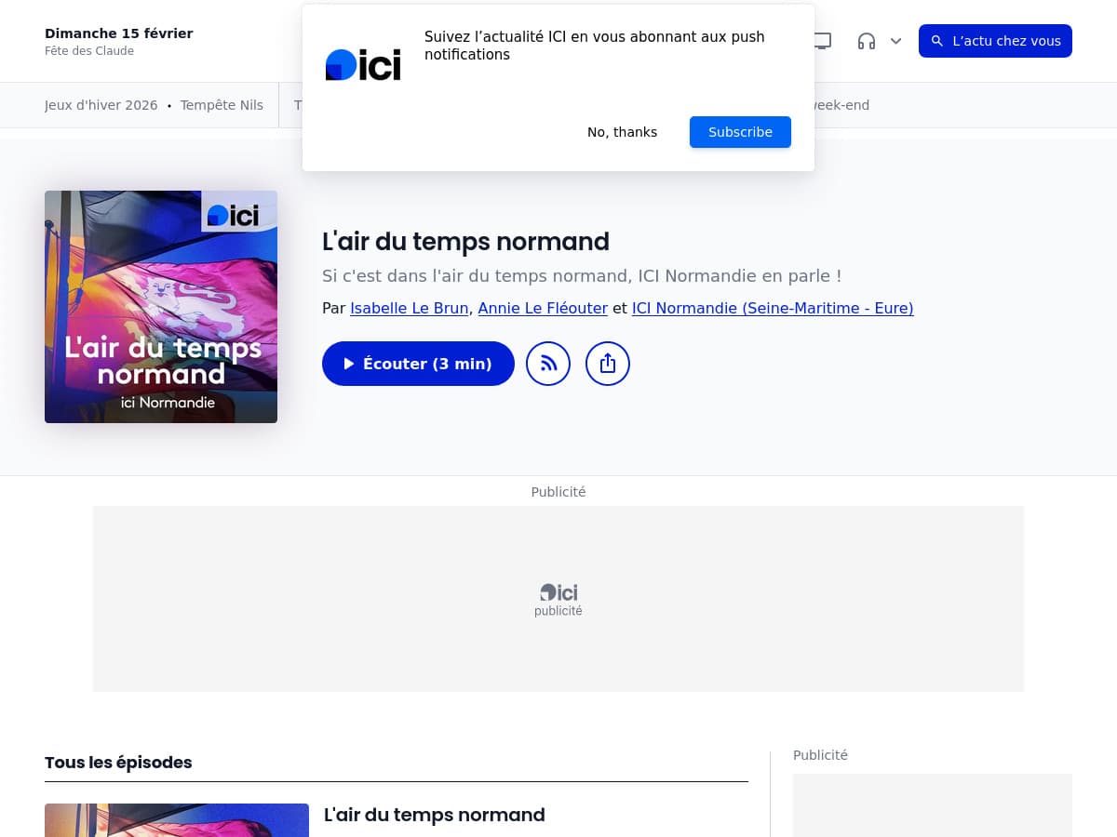
Task: Subscribe to push notifications
Action: [x=740, y=132]
